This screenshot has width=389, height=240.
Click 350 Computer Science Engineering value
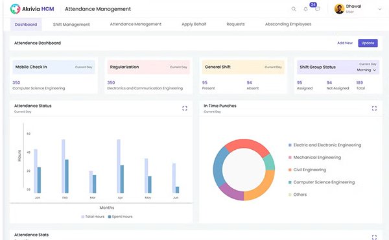(x=16, y=82)
